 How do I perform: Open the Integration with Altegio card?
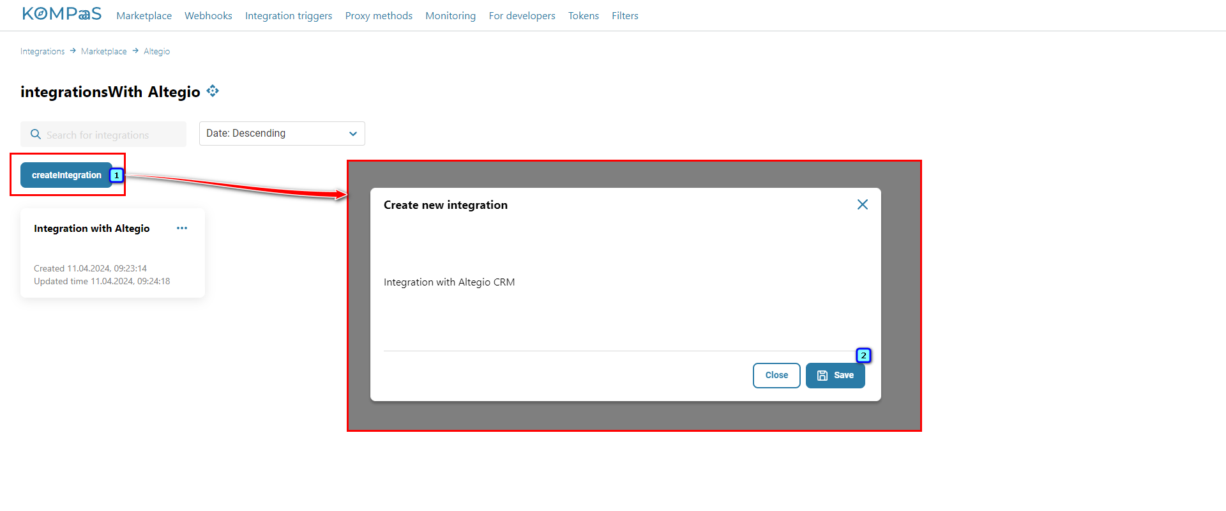pos(112,253)
